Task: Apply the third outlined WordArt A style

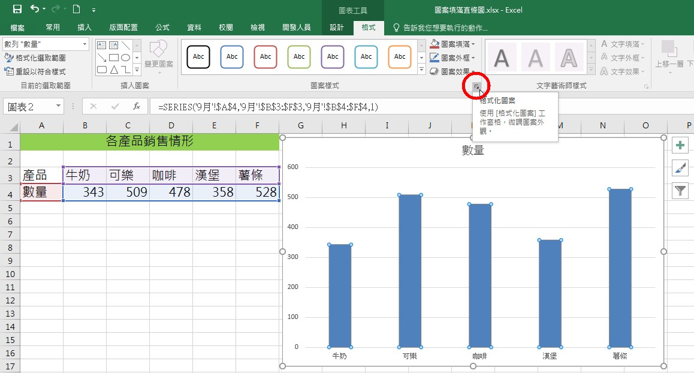Action: pyautogui.click(x=569, y=57)
